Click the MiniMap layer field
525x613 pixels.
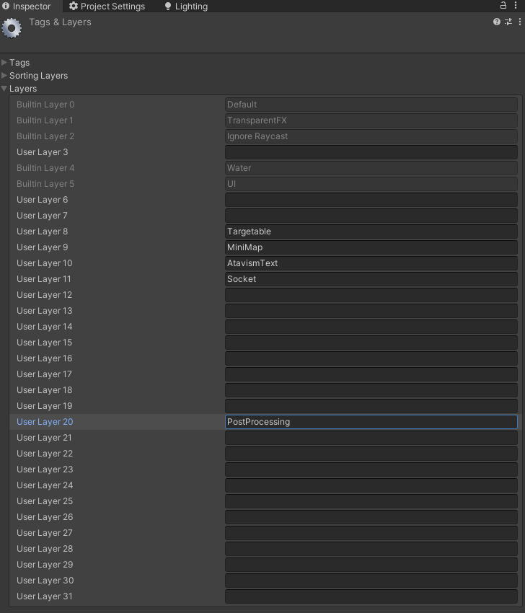pyautogui.click(x=371, y=247)
